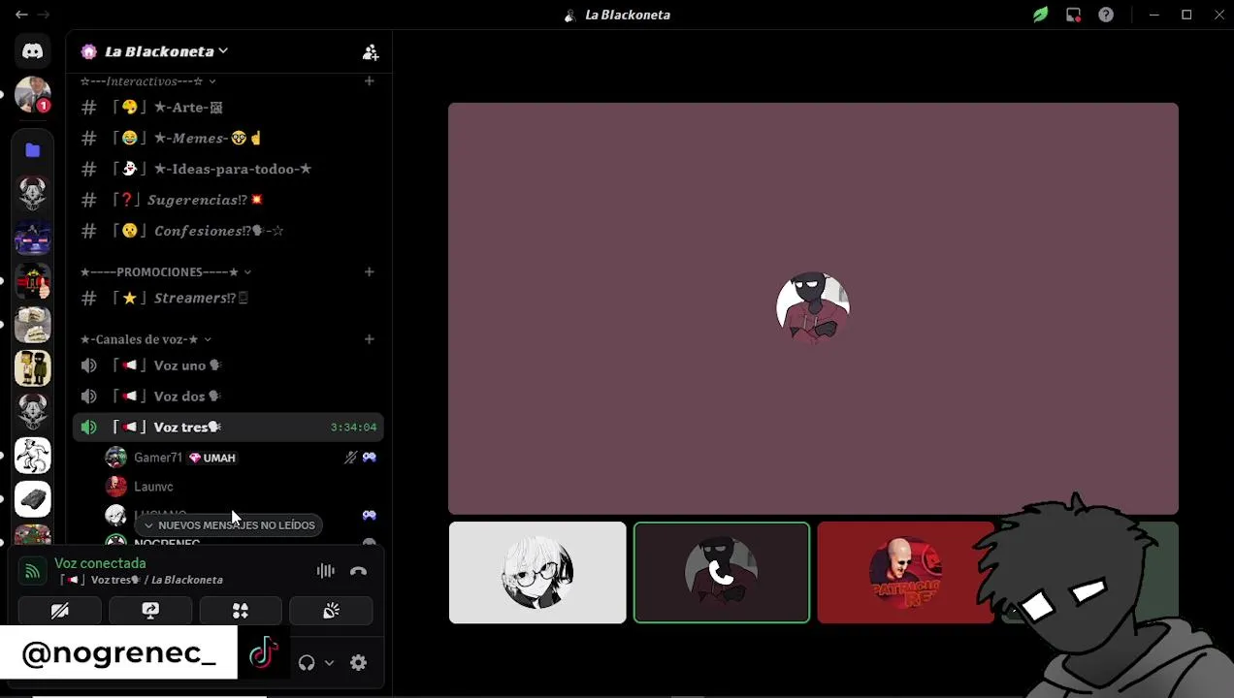Viewport: 1234px width, 698px height.
Task: Collapse the PROMOCIONES category
Action: coord(166,272)
